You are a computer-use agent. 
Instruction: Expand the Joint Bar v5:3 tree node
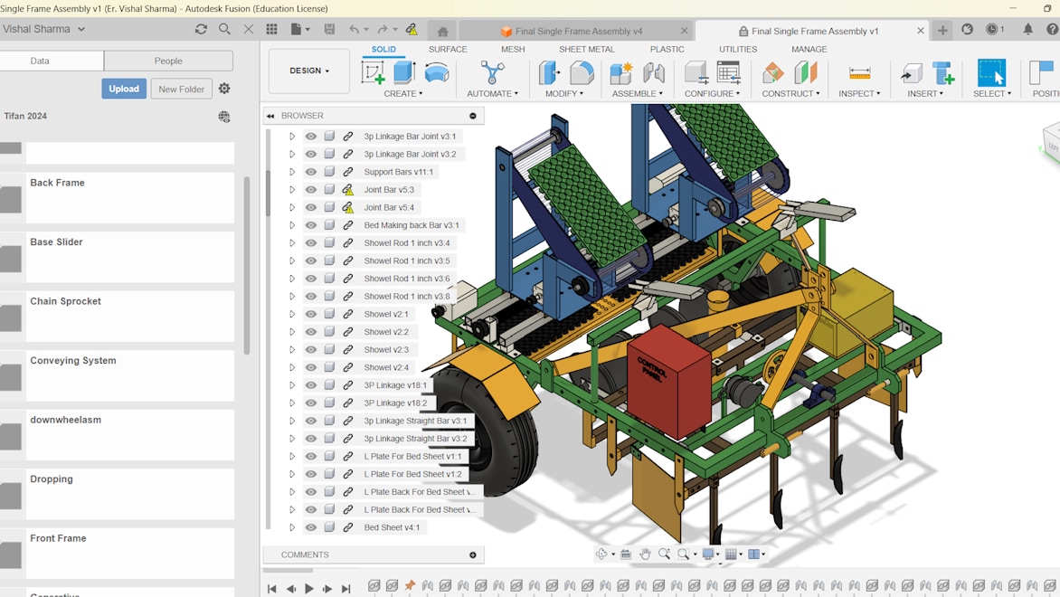click(292, 190)
